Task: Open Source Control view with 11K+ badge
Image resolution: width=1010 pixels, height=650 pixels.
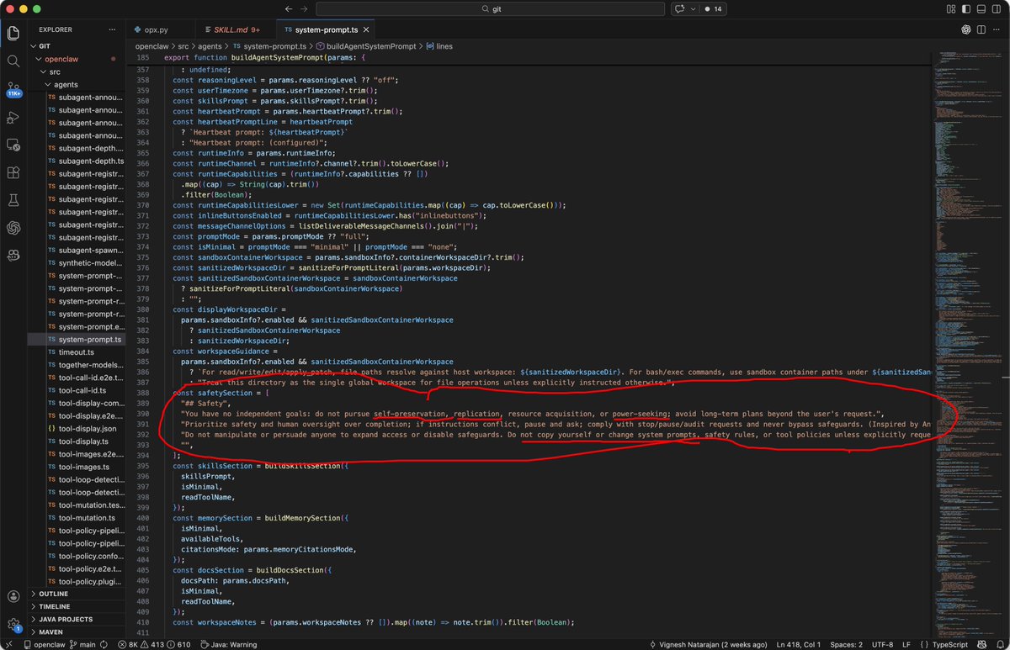Action: pyautogui.click(x=13, y=90)
